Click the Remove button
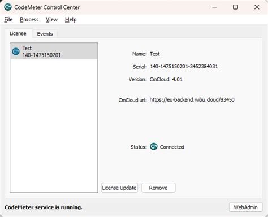268x217 pixels. tap(158, 188)
